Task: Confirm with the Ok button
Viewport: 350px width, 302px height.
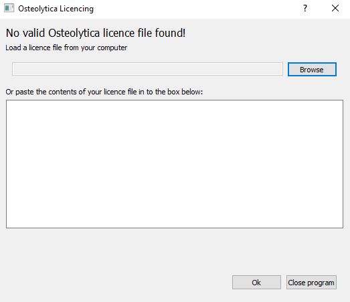Action: coord(256,283)
